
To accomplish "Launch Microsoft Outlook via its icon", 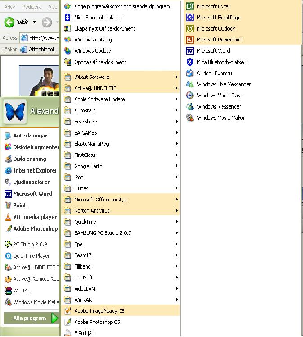I will pyautogui.click(x=190, y=28).
